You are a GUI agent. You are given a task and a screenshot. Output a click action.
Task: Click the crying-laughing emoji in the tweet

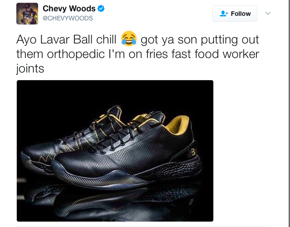pos(129,39)
